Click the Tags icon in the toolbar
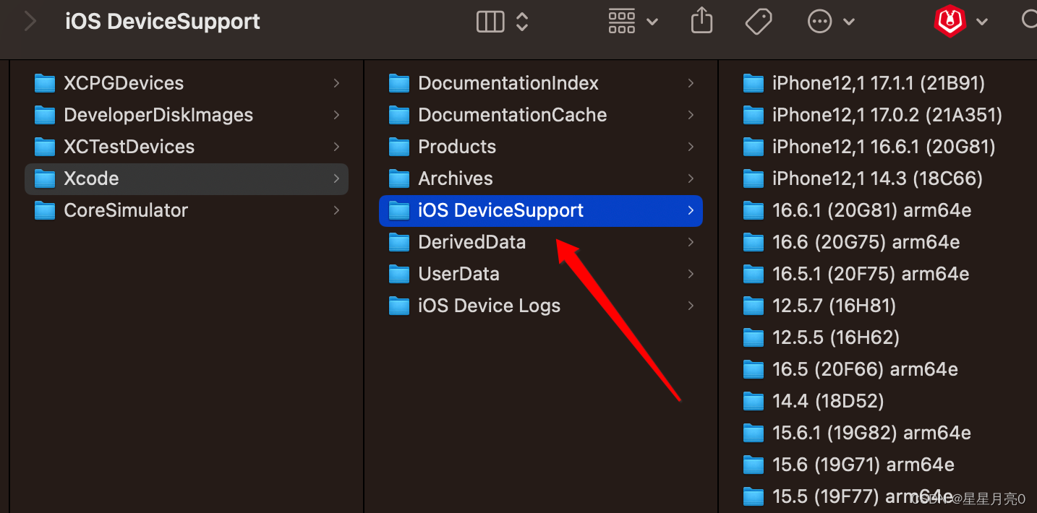 click(759, 21)
